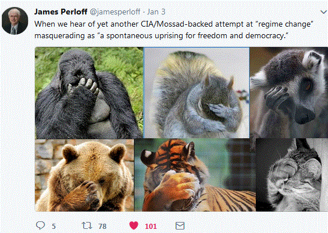Viewport: 328px width, 233px height.
Task: Open the gorilla facepalm photo
Action: pyautogui.click(x=89, y=93)
